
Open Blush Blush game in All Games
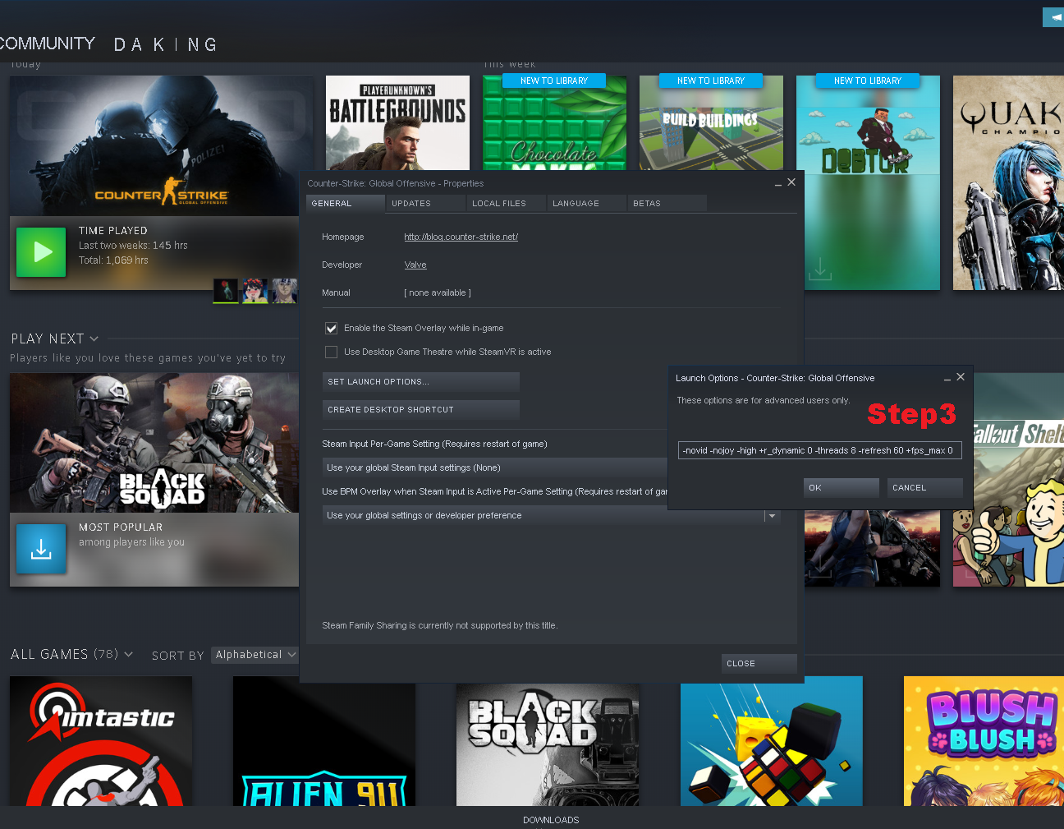pyautogui.click(x=984, y=741)
